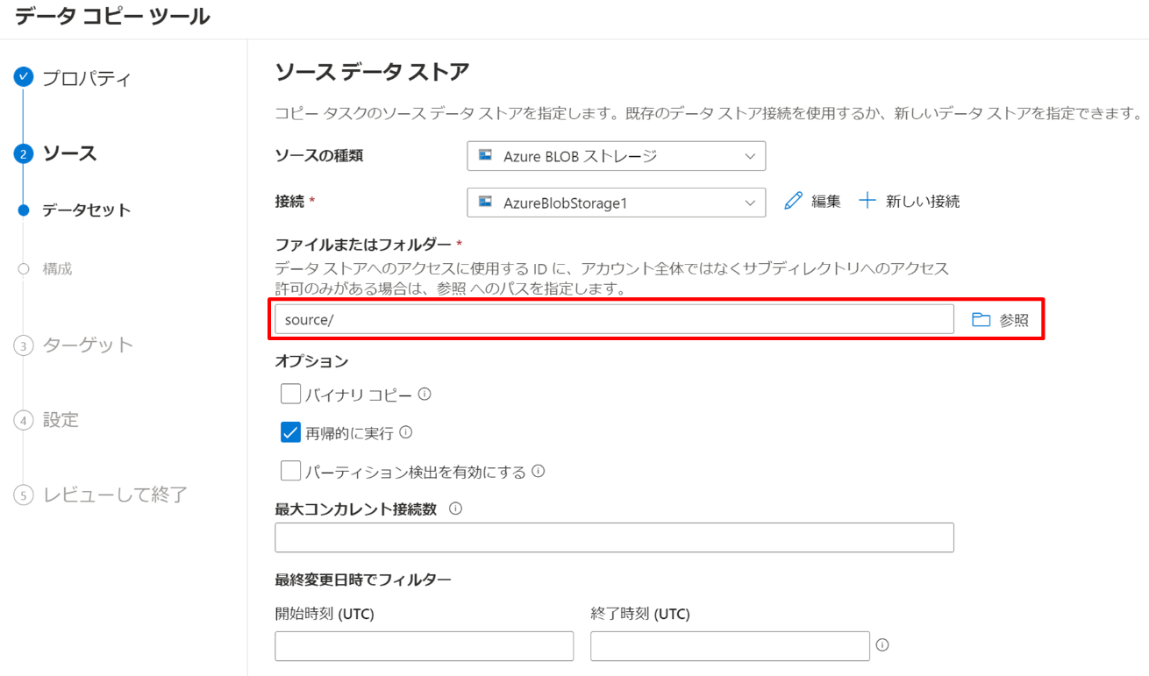Click info icon beside パーティション検出を有効にする

[x=539, y=471]
